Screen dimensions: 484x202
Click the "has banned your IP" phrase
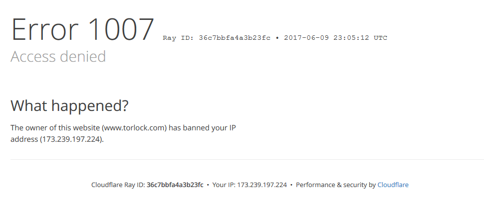tap(202, 127)
